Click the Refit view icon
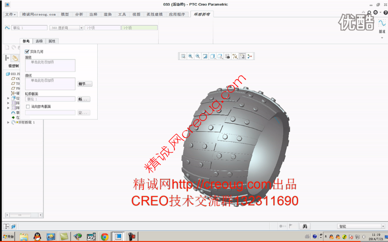388x242 pixels. tap(183, 56)
